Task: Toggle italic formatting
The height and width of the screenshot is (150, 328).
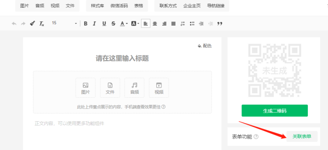Action: [94, 23]
